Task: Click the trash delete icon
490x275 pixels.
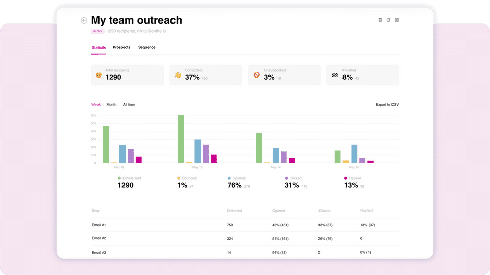Action: pos(380,20)
